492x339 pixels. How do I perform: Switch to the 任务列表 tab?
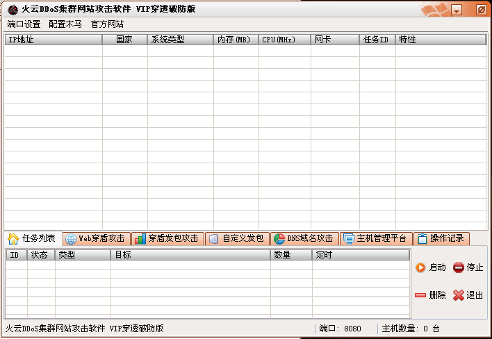point(33,239)
